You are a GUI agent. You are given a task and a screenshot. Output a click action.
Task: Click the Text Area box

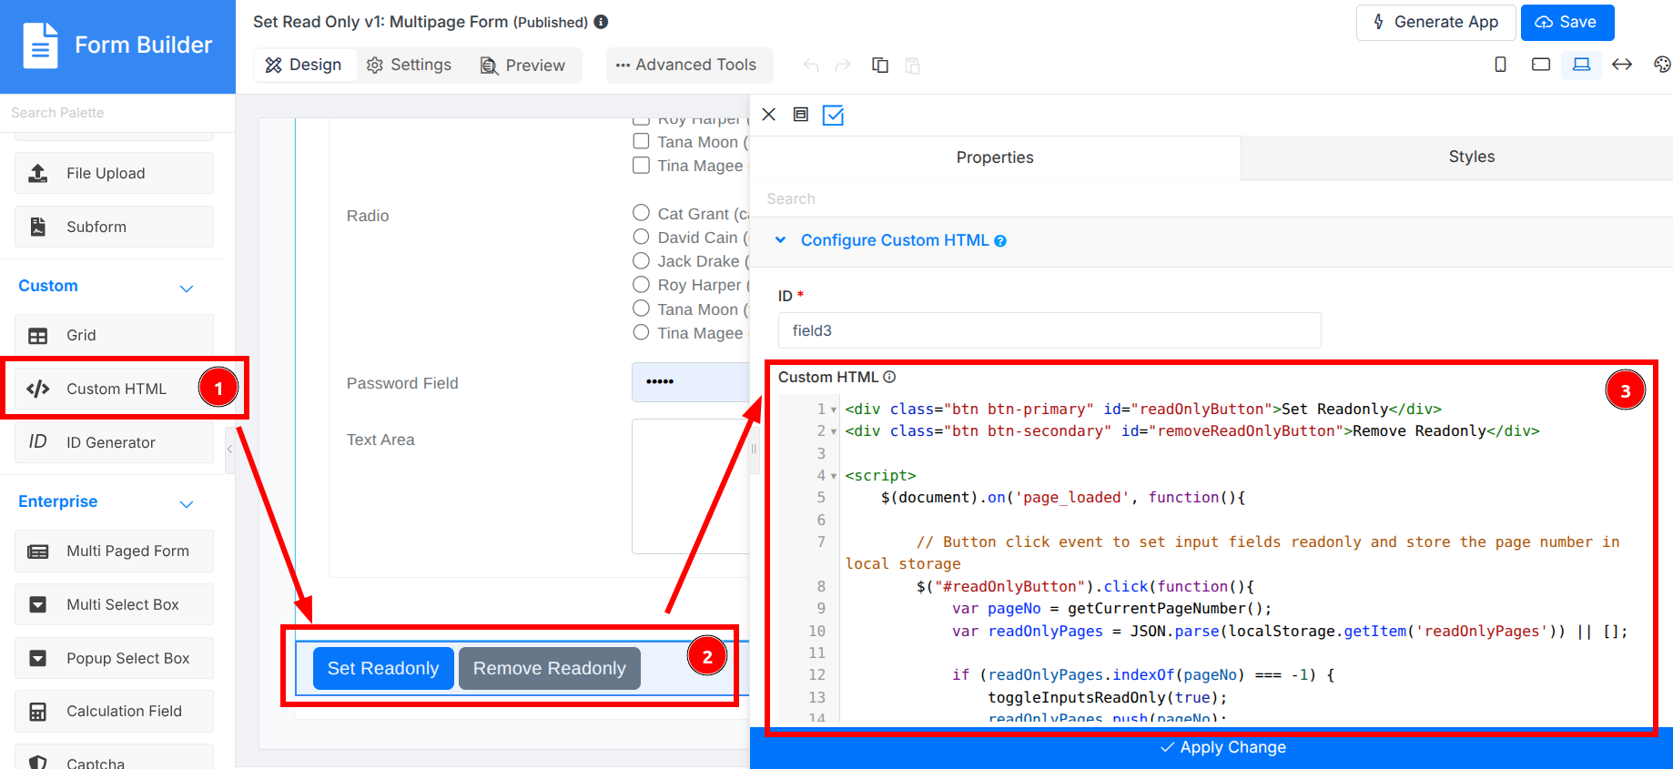click(691, 486)
